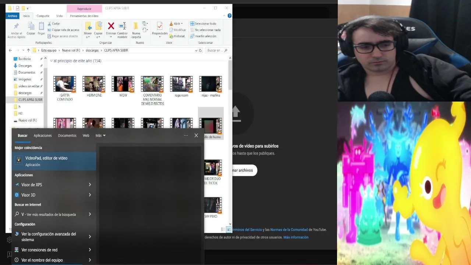Create a Nueva carpeta
471x265 pixels.
(136, 30)
